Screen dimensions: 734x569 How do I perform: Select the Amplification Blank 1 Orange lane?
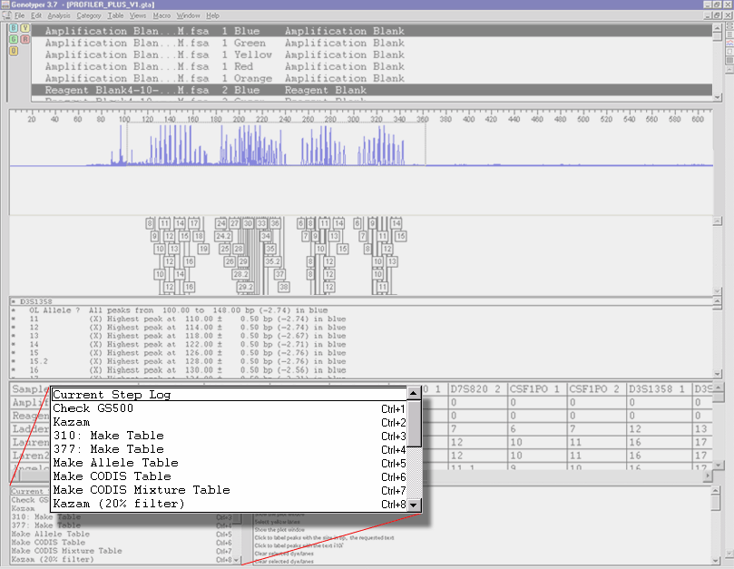pos(372,78)
